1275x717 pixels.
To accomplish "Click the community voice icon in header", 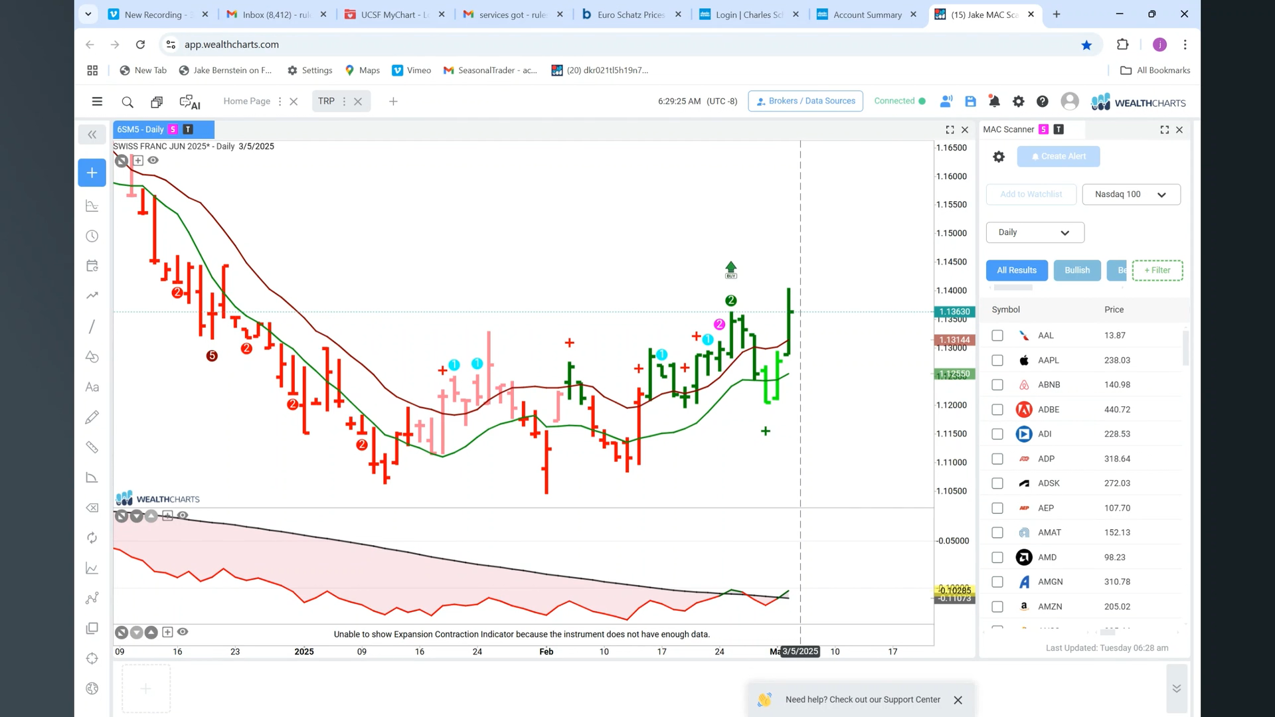I will click(x=946, y=102).
